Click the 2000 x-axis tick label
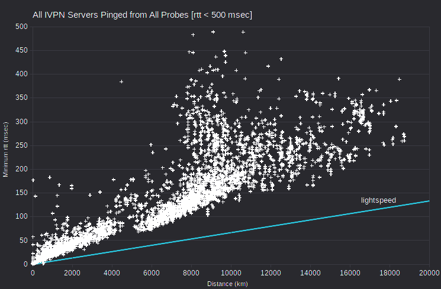The width and height of the screenshot is (441, 289). coord(72,273)
